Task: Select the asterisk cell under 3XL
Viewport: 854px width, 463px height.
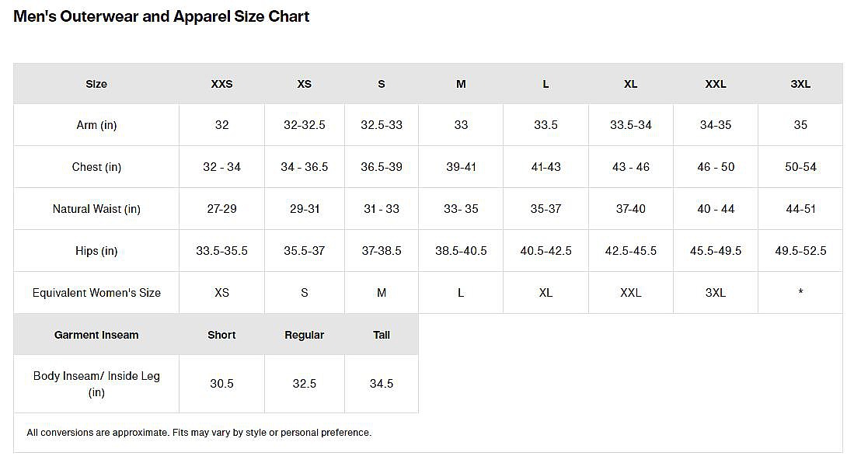Action: (800, 293)
